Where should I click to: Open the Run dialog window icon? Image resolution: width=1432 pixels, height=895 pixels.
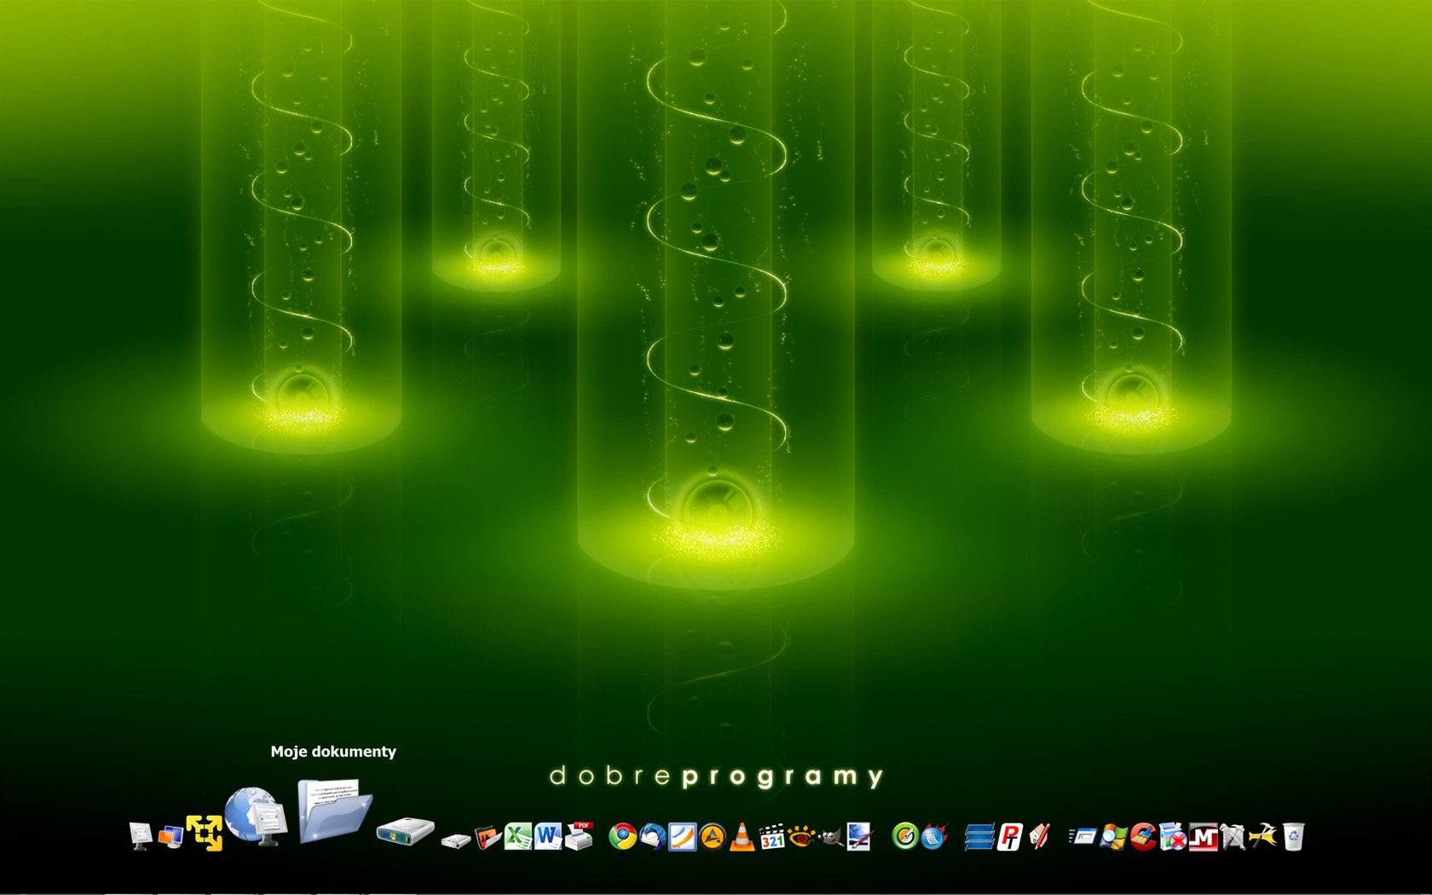[1083, 838]
